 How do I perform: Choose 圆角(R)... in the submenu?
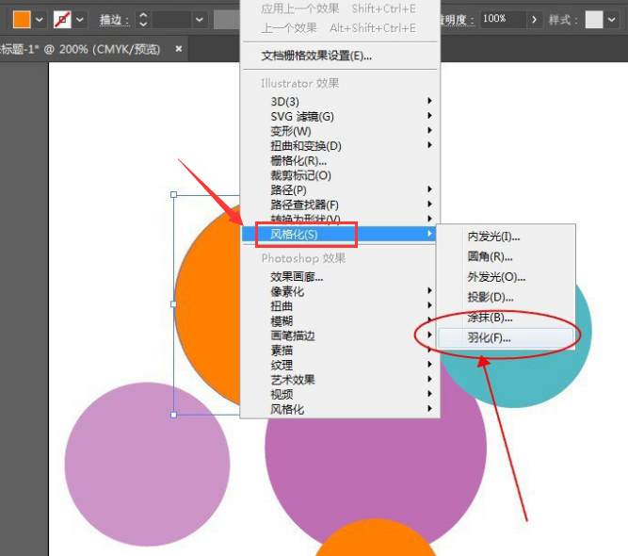pos(506,256)
